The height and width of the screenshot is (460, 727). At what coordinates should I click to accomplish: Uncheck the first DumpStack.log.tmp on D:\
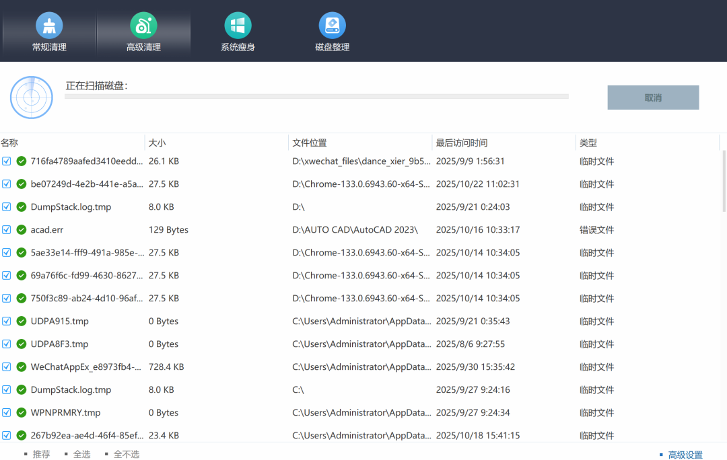(x=7, y=207)
